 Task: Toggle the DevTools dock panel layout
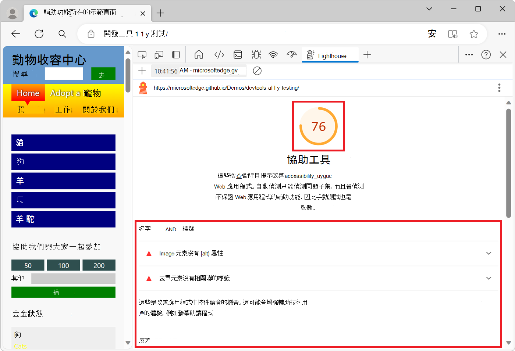click(176, 54)
